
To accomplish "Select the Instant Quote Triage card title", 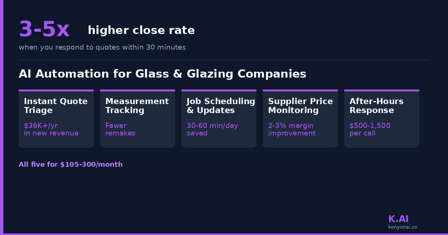I will [x=56, y=106].
